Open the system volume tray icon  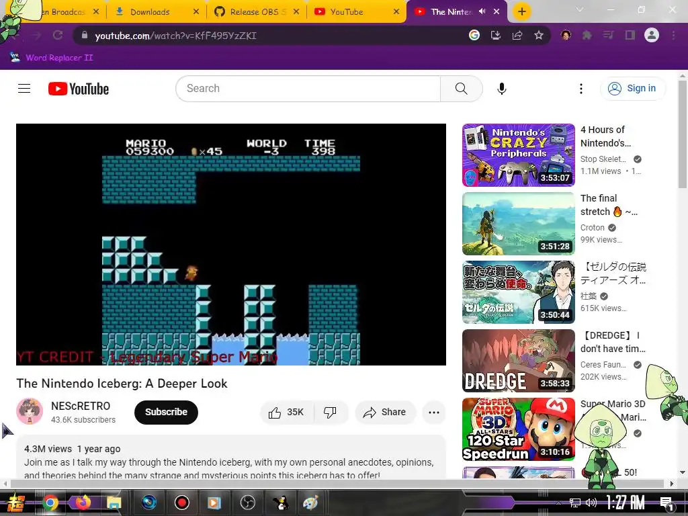tap(591, 503)
